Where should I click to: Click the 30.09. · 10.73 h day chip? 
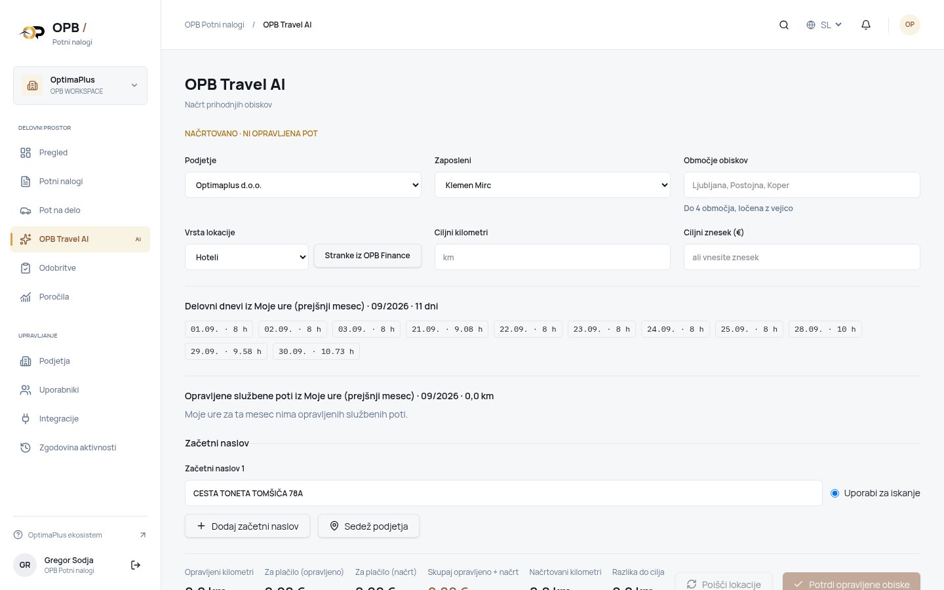click(316, 351)
